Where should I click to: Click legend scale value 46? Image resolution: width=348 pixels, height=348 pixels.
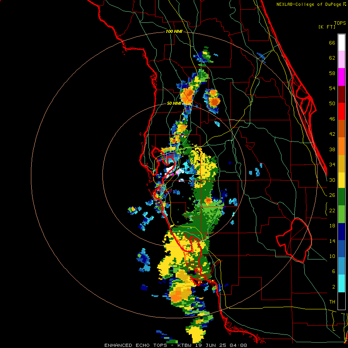pos(332,119)
